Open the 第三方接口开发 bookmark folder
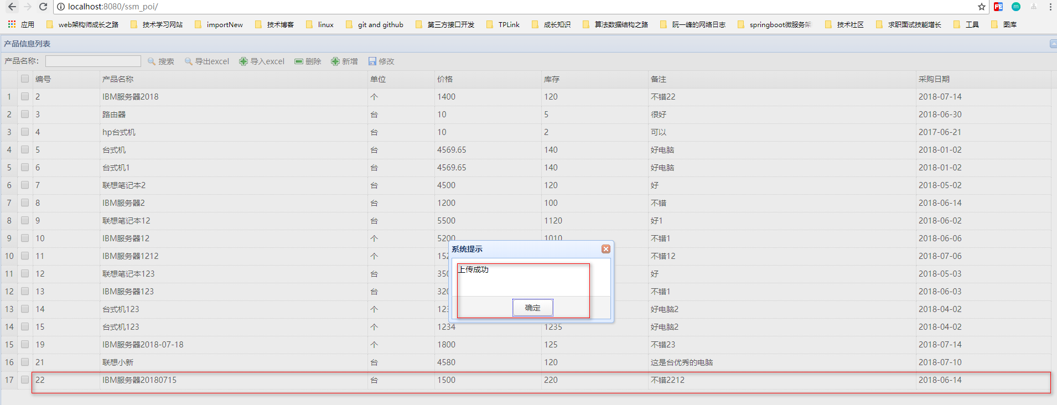 [445, 24]
